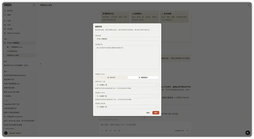Click the round N badge at bottom right
254x139 pixels.
coord(247,133)
